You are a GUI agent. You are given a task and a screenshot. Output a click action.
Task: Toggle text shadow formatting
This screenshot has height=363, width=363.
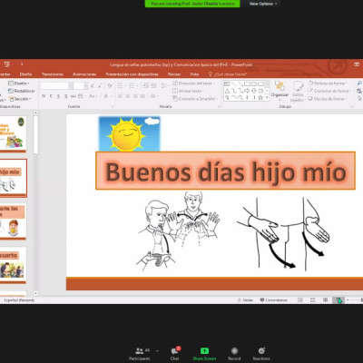pyautogui.click(x=65, y=96)
